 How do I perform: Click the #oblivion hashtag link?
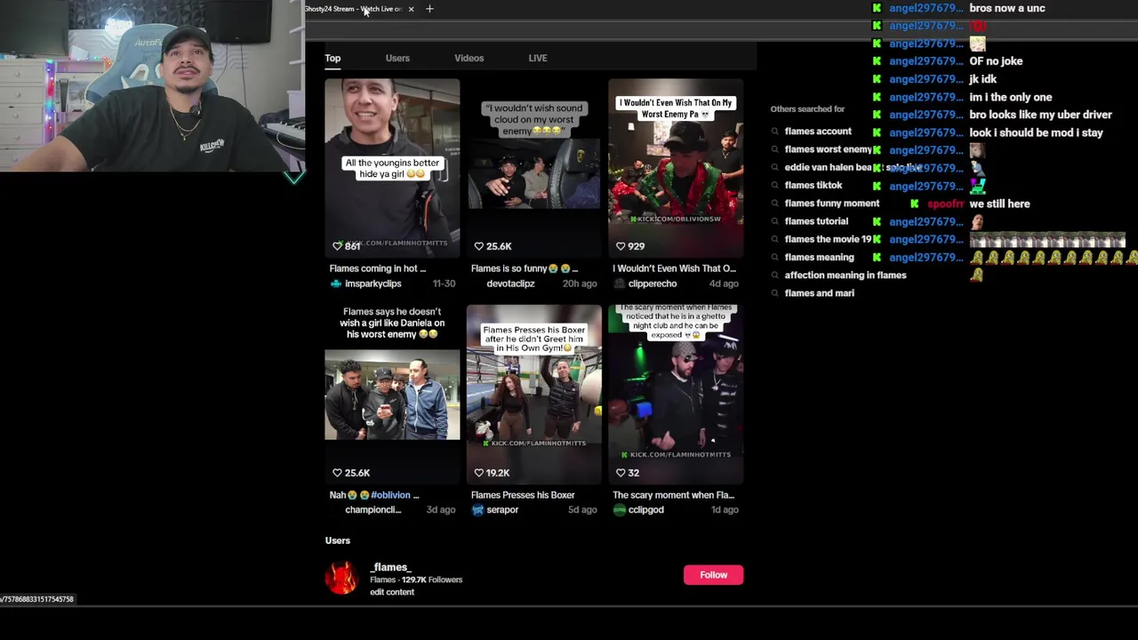tap(390, 495)
